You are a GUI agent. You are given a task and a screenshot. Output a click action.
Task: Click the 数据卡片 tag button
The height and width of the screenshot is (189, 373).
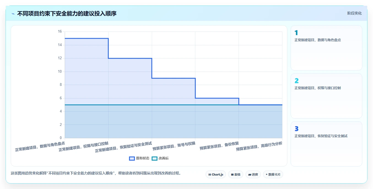click(273, 174)
